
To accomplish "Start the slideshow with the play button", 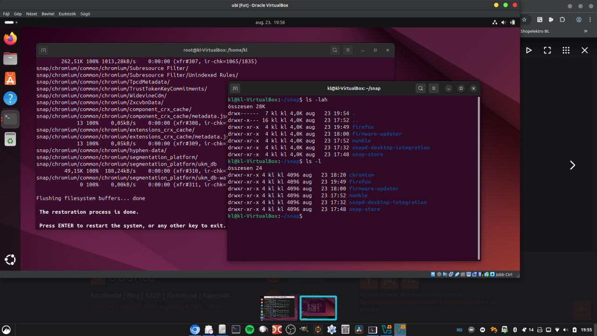I will (528, 50).
